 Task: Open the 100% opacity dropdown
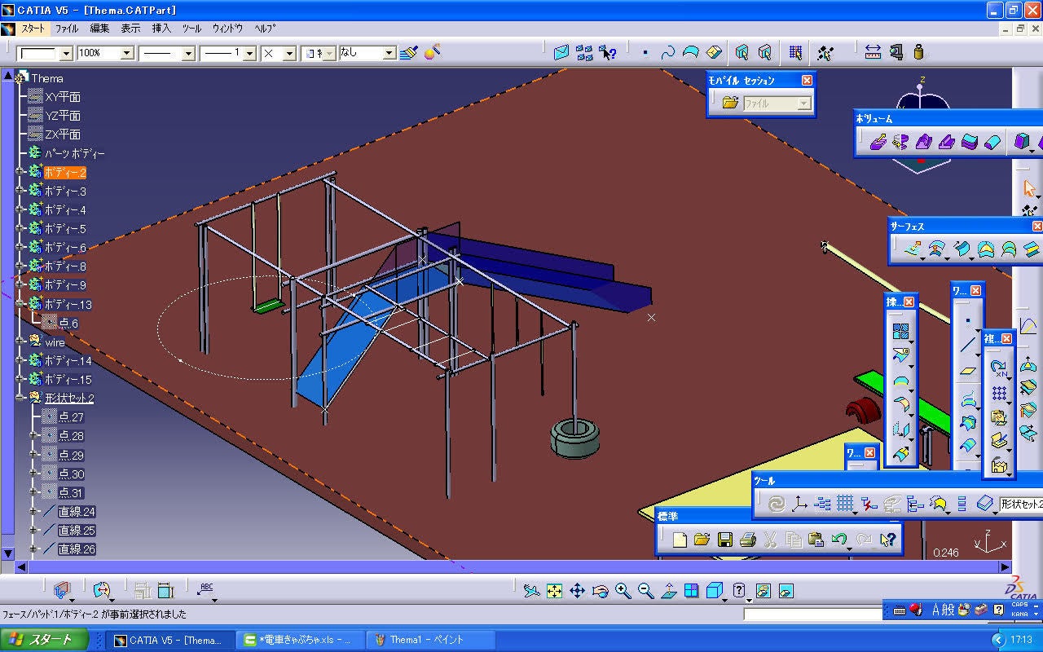pos(127,53)
